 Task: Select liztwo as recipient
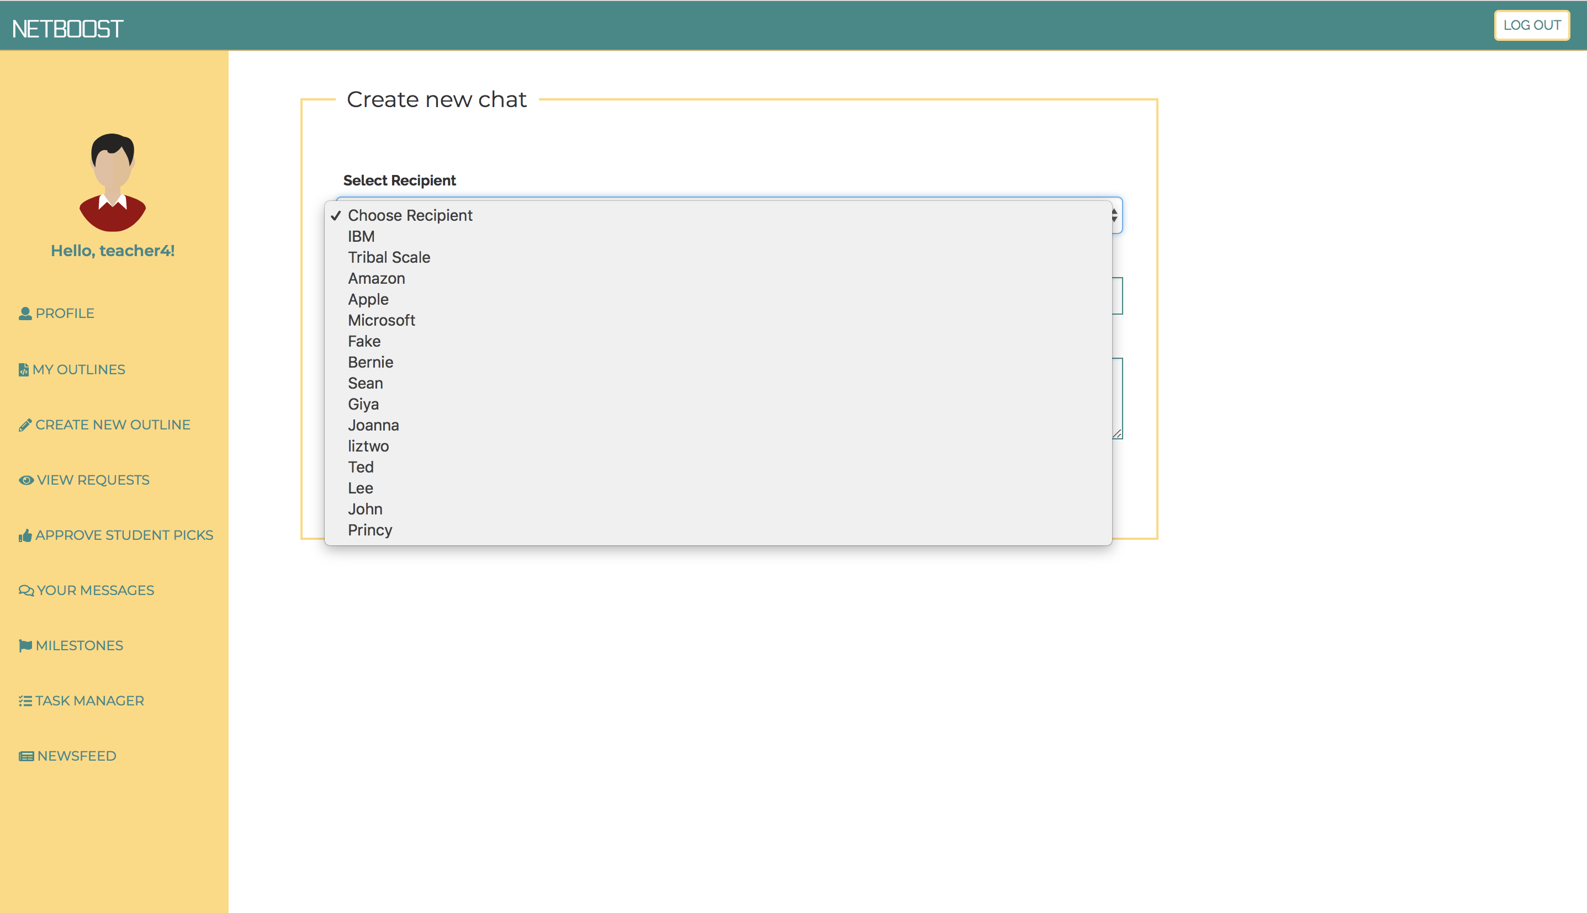(x=718, y=447)
